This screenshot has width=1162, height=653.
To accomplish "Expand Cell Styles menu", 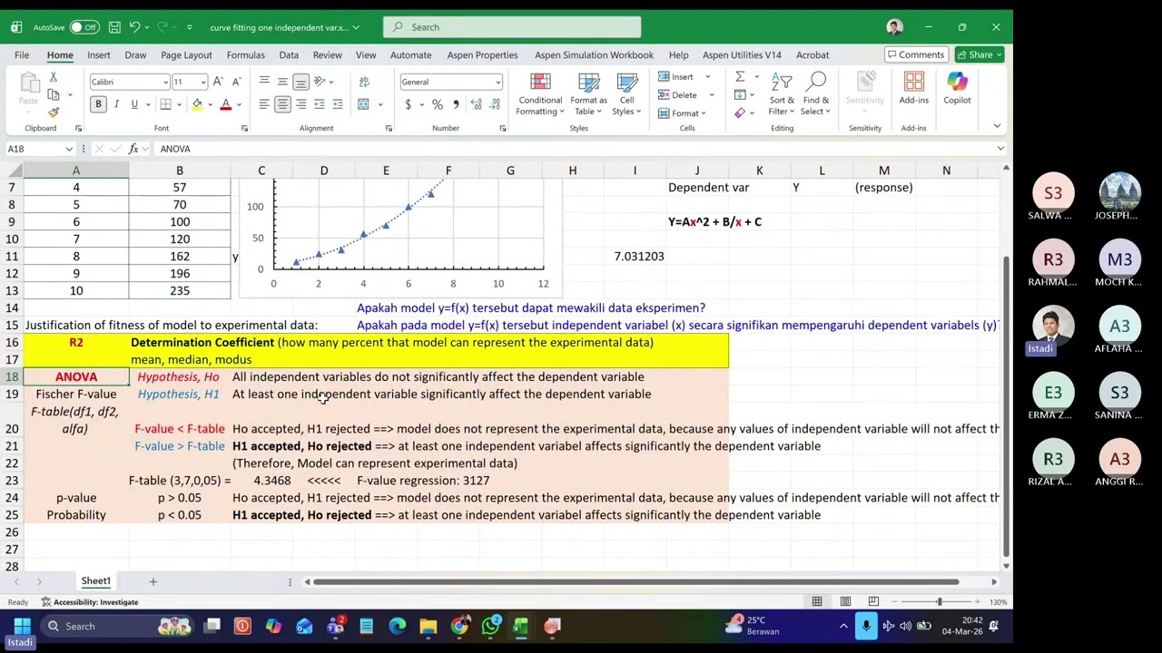I will tap(626, 94).
